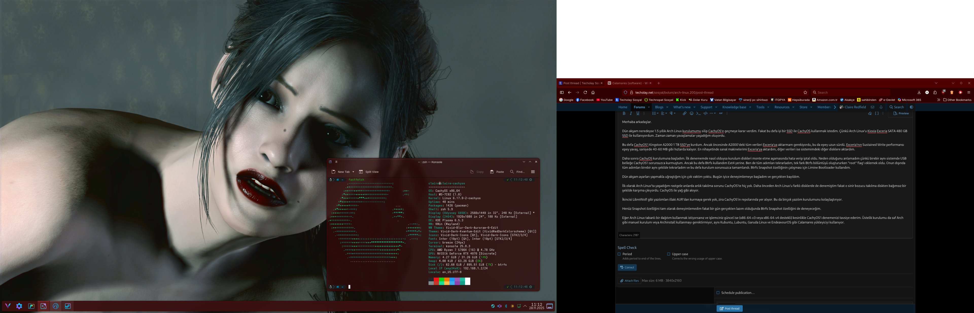Insert a link with the chain icon
The width and height of the screenshot is (974, 313).
685,113
